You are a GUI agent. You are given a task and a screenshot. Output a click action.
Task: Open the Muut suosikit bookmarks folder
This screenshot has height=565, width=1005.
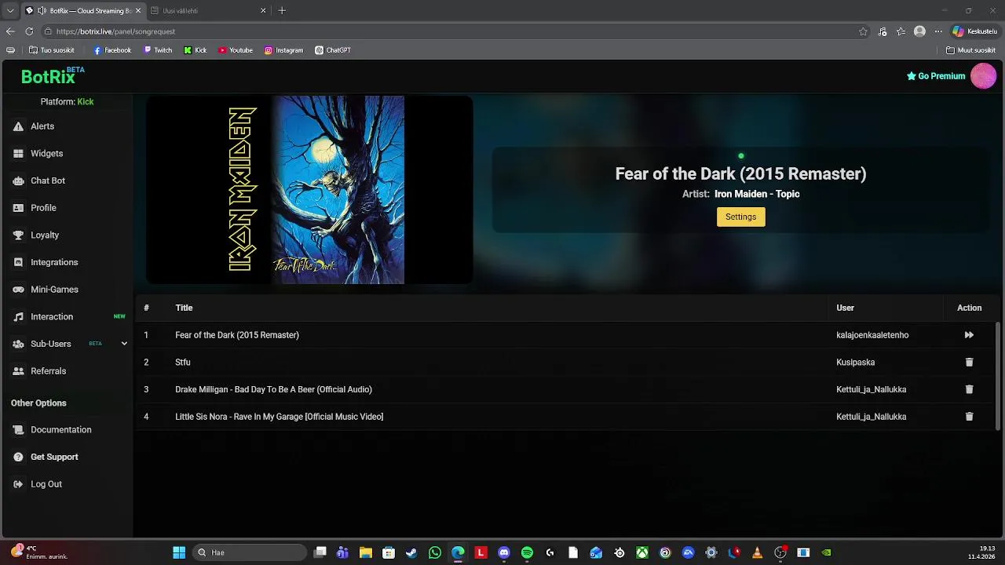(x=970, y=50)
